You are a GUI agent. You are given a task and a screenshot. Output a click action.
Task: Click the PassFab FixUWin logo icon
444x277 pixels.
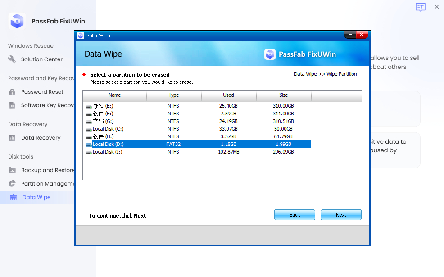point(17,21)
